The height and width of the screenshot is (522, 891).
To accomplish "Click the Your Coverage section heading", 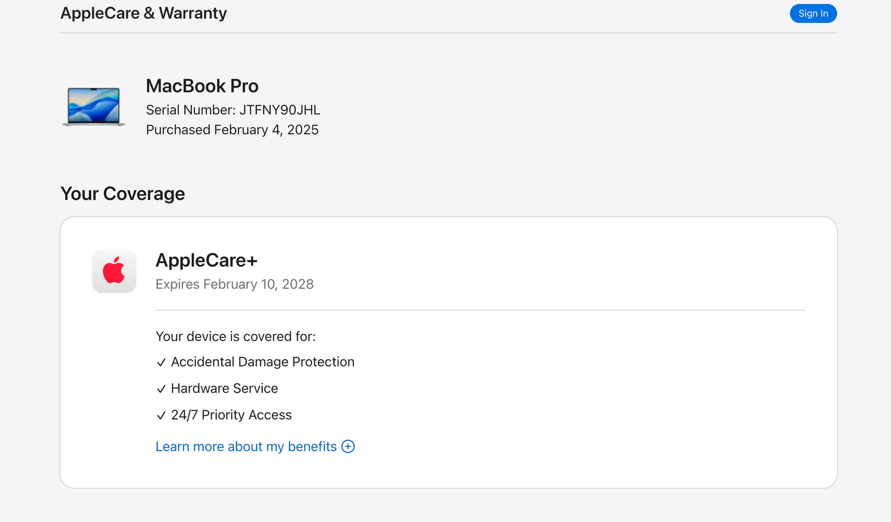I will tap(122, 194).
